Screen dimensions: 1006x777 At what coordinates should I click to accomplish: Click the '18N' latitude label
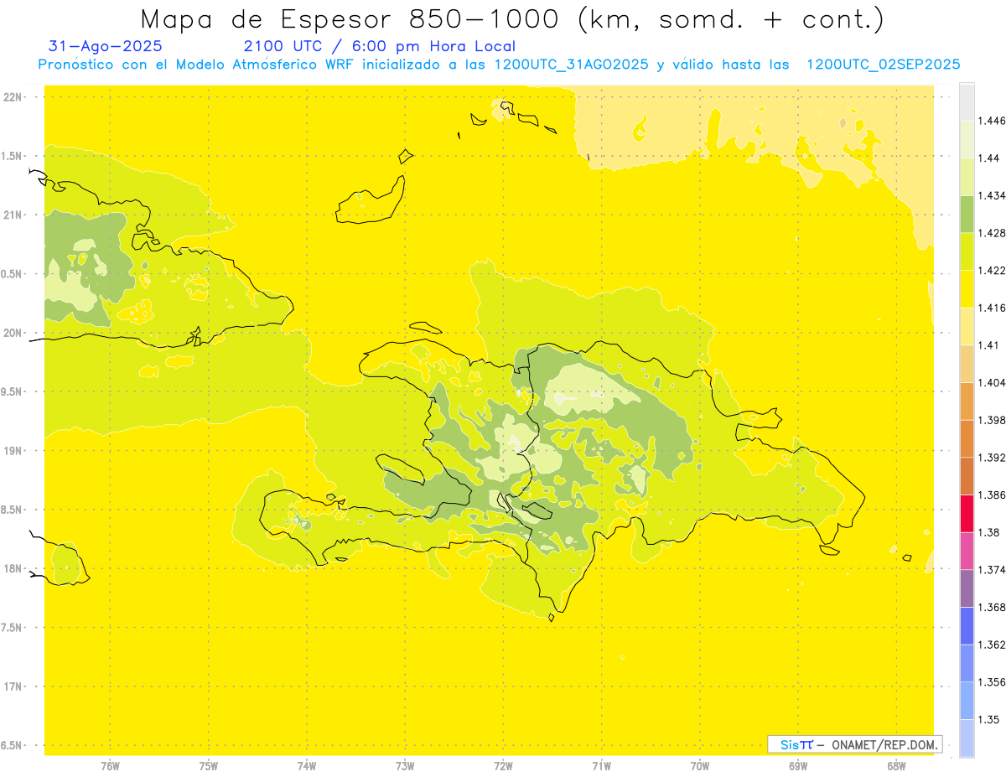coord(13,569)
